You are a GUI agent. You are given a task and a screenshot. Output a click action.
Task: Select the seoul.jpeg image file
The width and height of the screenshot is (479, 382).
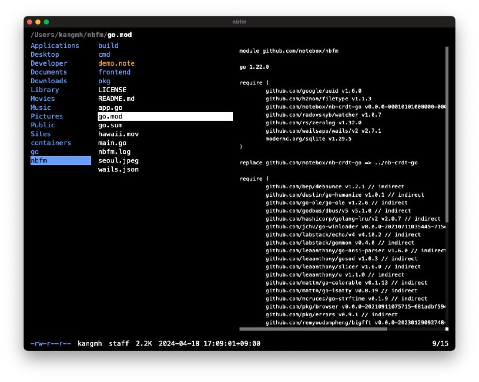point(119,161)
